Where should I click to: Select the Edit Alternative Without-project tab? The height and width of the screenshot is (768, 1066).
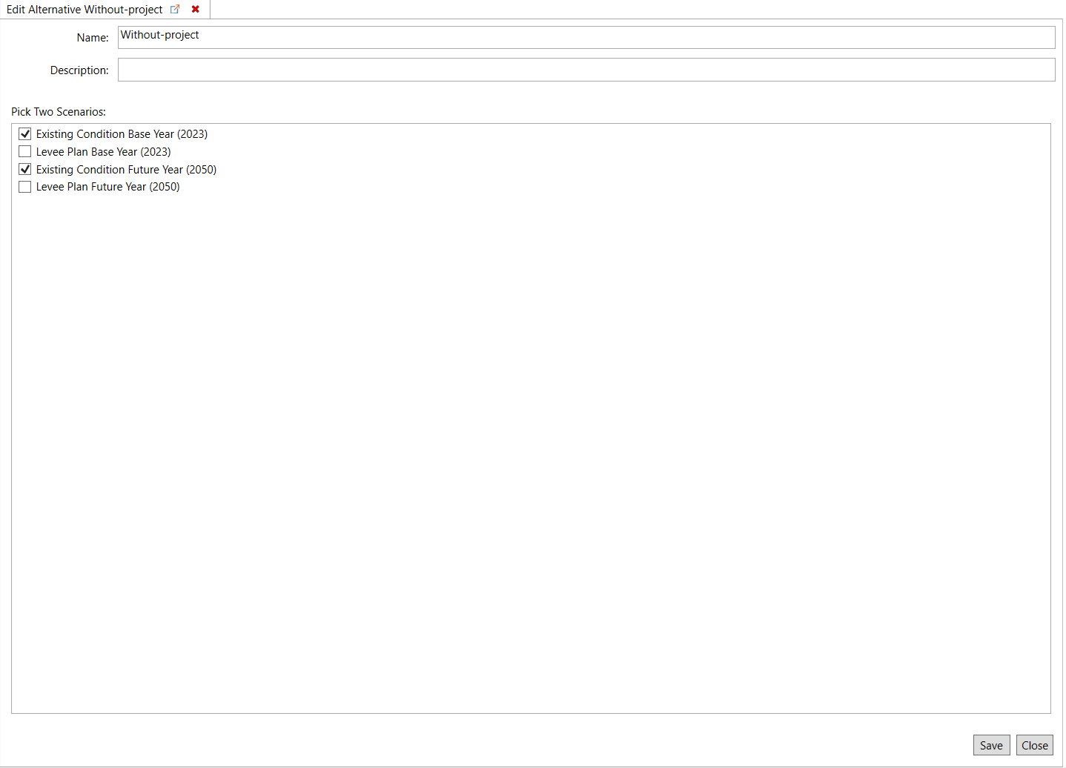pyautogui.click(x=85, y=10)
